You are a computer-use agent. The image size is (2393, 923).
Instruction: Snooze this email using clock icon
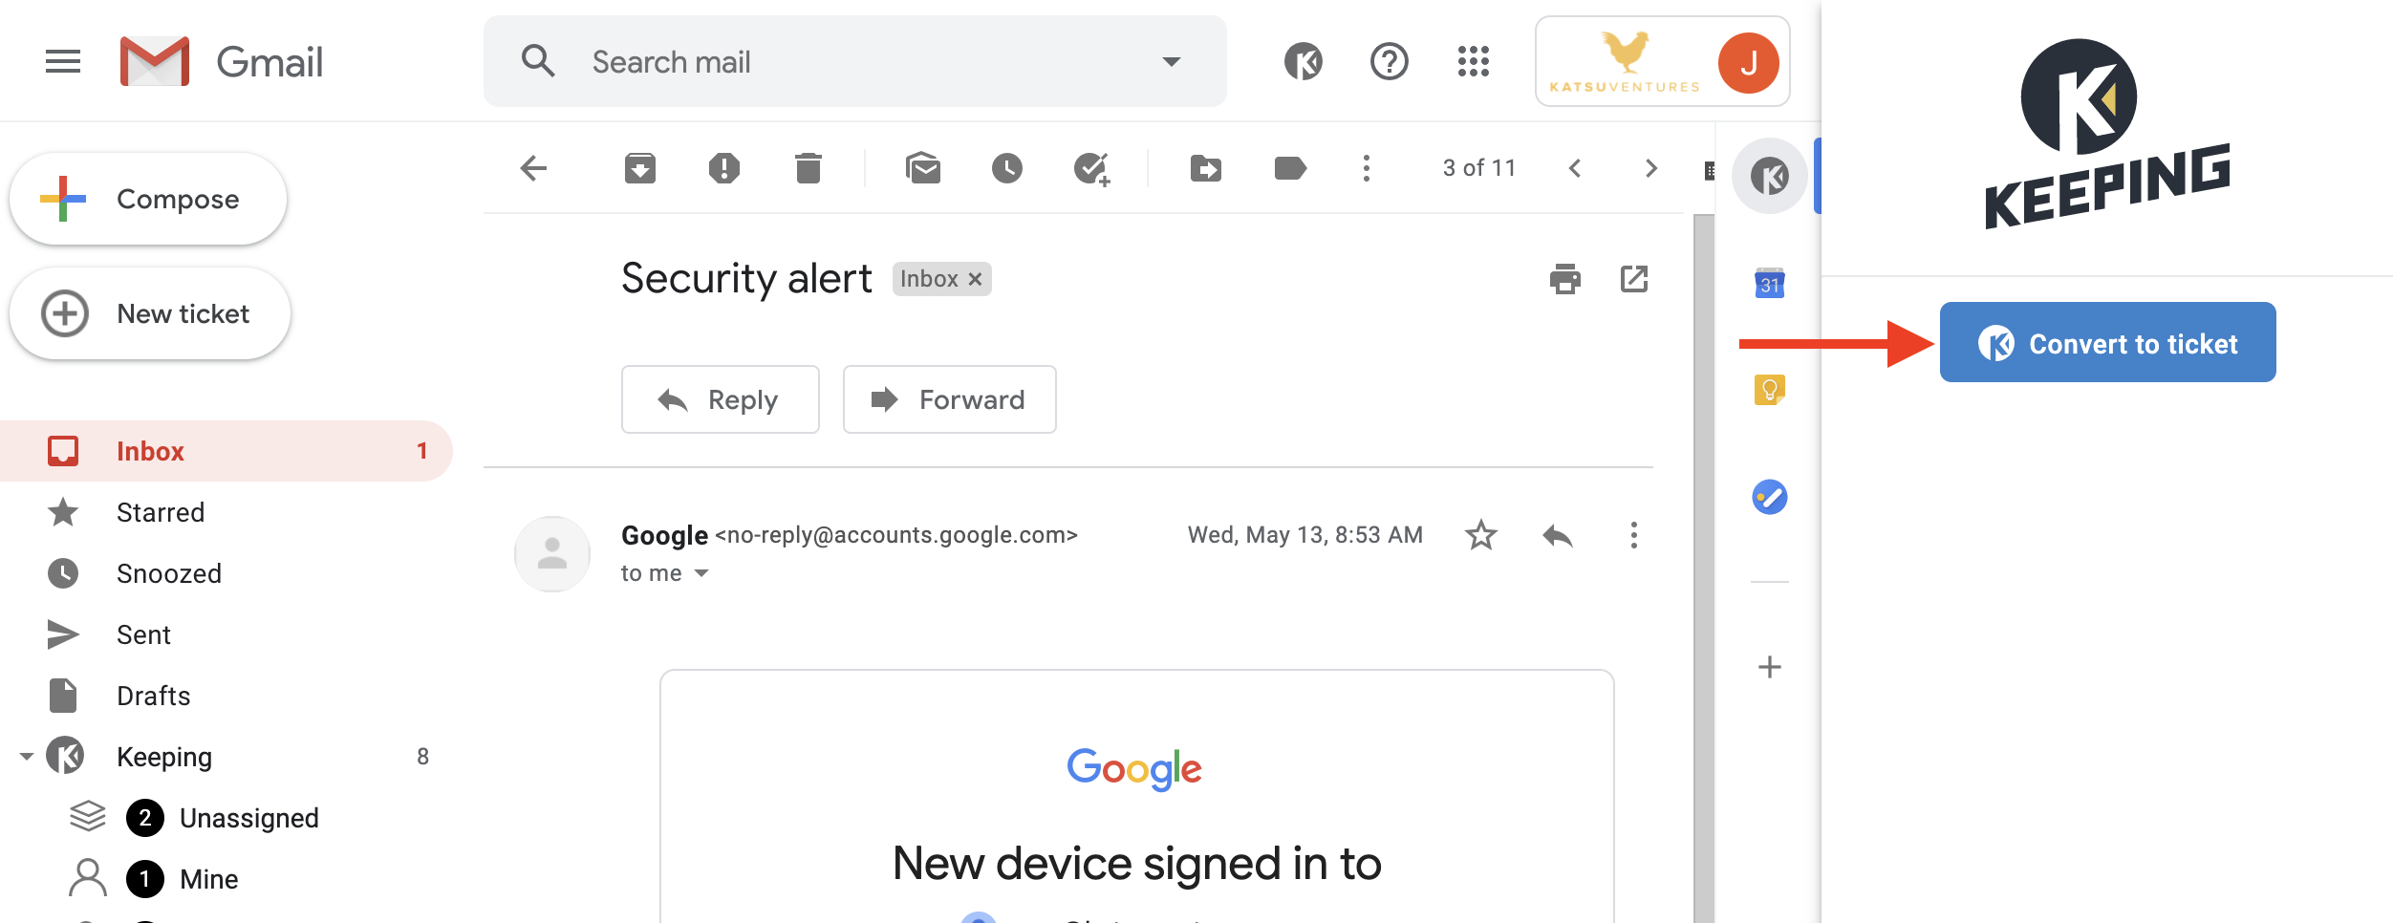[1007, 169]
